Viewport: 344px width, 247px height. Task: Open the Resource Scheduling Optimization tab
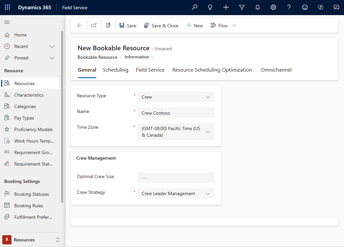212,70
